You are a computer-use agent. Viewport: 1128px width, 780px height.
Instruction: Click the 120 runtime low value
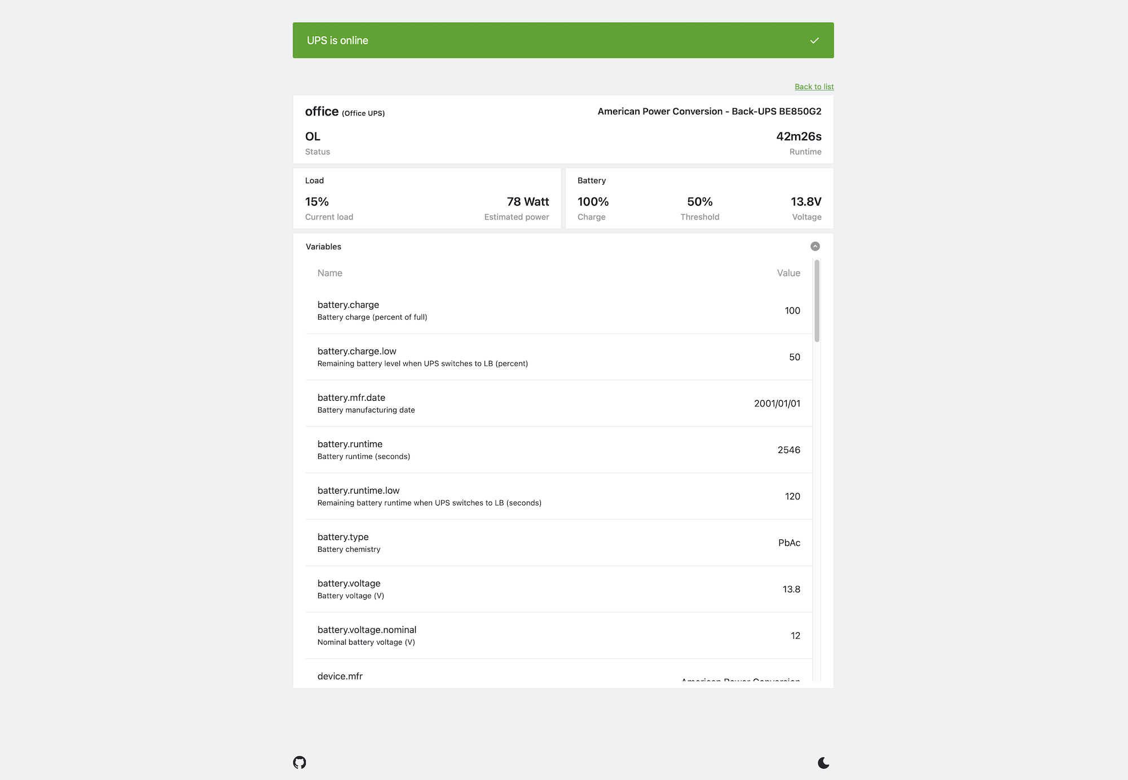(792, 497)
